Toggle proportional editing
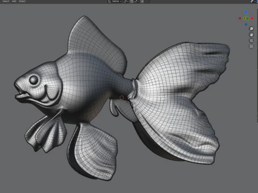258x193 pixels. click(x=142, y=2)
